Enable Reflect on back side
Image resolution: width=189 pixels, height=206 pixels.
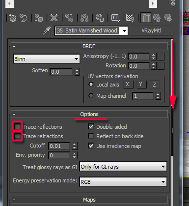pyautogui.click(x=91, y=136)
